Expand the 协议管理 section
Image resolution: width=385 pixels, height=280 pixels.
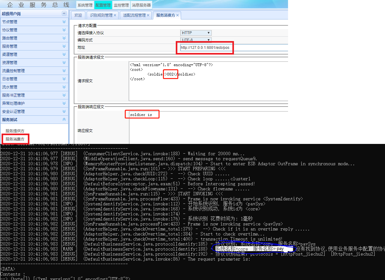[x=64, y=30]
